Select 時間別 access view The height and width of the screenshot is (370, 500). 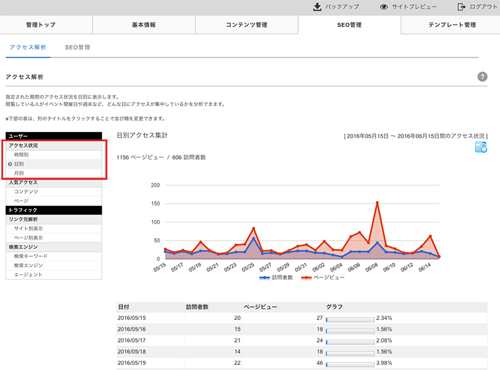pos(21,154)
